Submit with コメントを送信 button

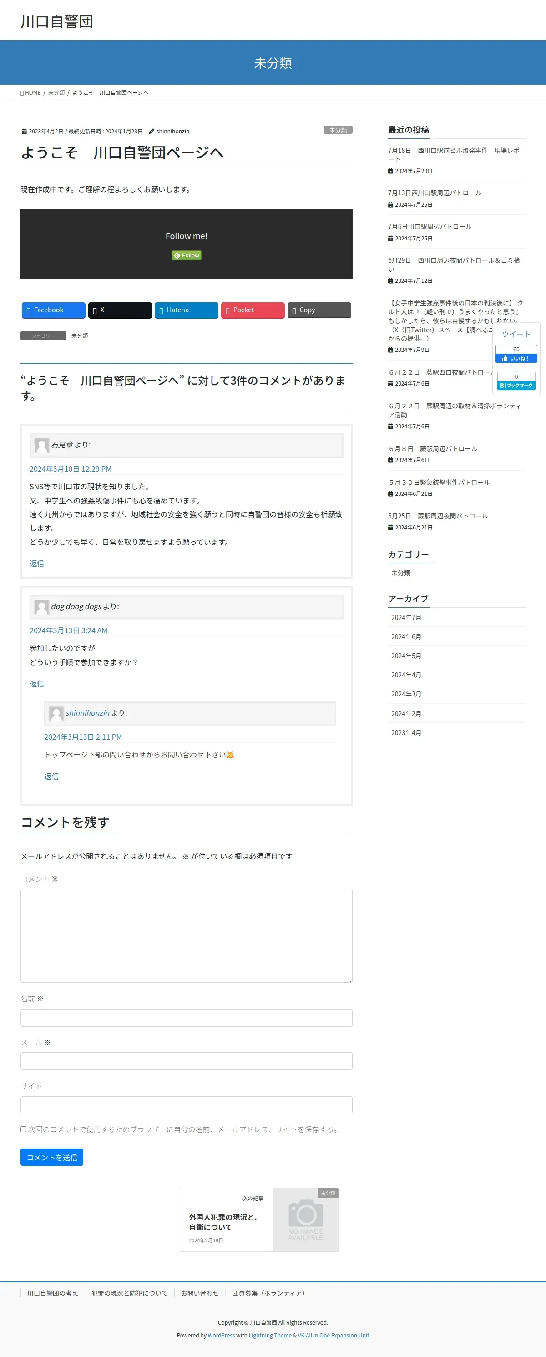pos(51,1157)
